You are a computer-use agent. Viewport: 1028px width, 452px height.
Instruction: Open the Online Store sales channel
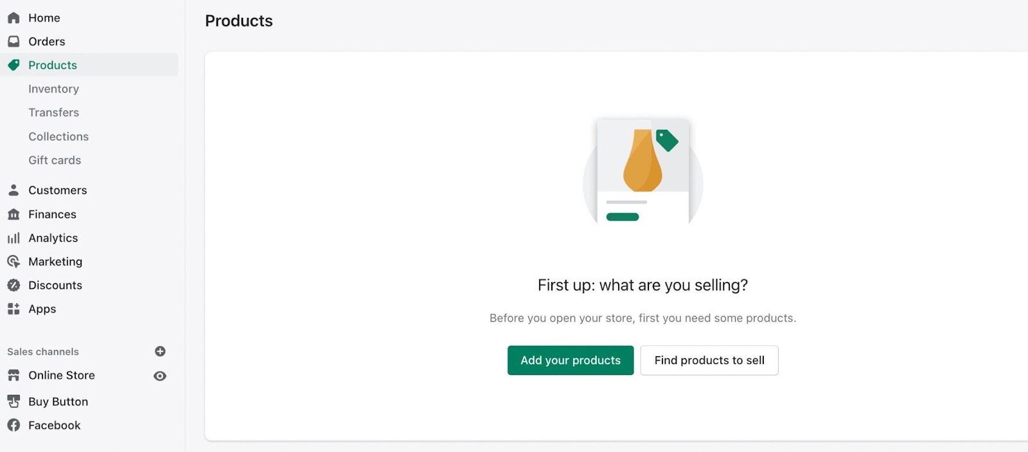pos(62,375)
